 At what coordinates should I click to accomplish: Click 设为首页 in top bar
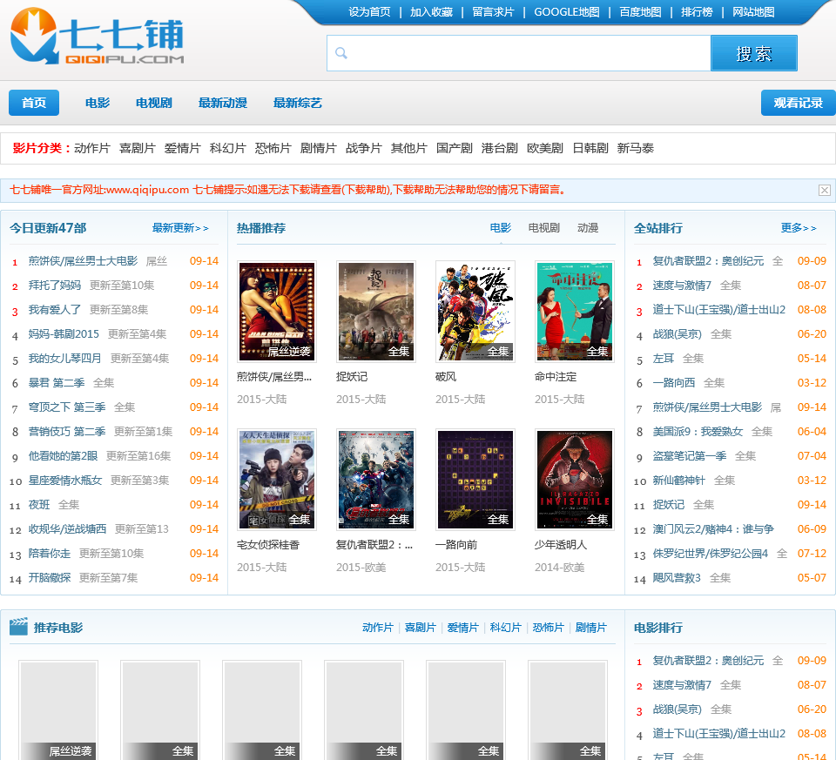[369, 12]
